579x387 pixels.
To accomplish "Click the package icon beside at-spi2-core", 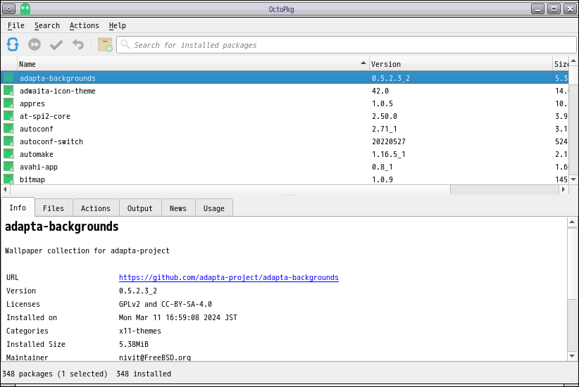I will 9,116.
